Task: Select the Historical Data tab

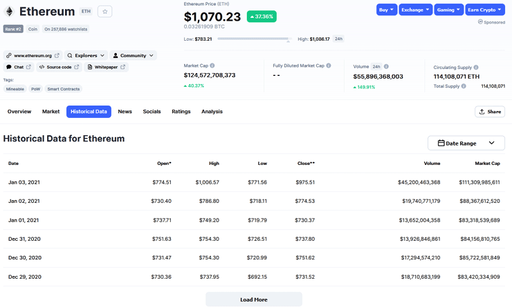Action: point(89,112)
